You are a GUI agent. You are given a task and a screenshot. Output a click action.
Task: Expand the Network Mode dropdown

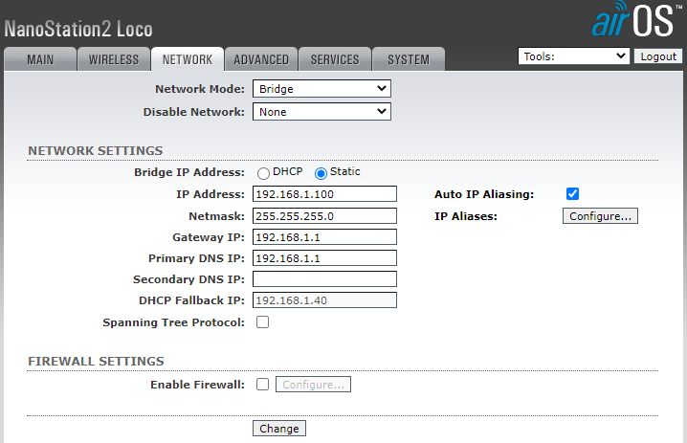[x=321, y=89]
